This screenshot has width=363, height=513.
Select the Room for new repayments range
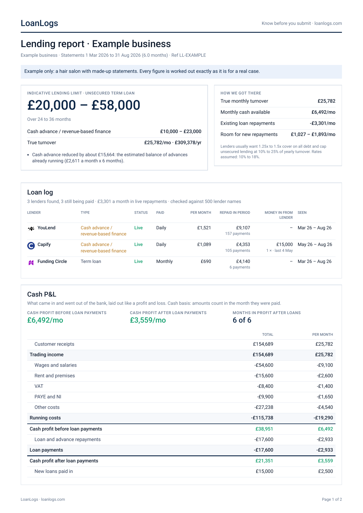tap(313, 135)
